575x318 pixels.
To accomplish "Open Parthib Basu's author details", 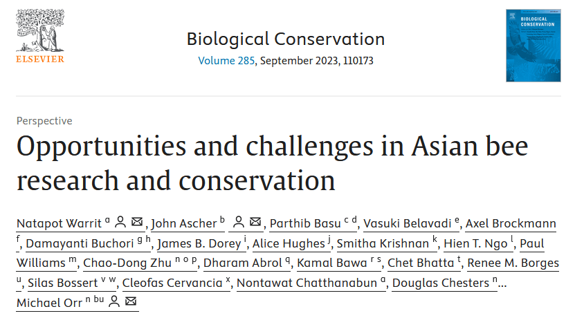I will tap(304, 223).
